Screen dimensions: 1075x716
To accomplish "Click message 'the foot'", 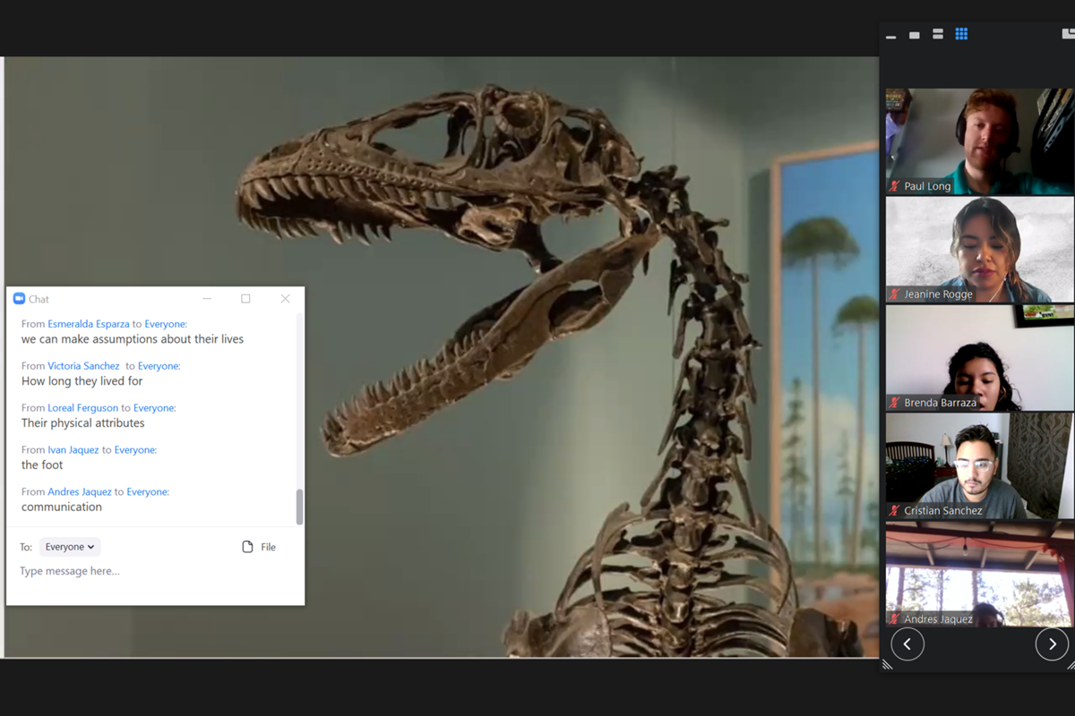I will [42, 465].
